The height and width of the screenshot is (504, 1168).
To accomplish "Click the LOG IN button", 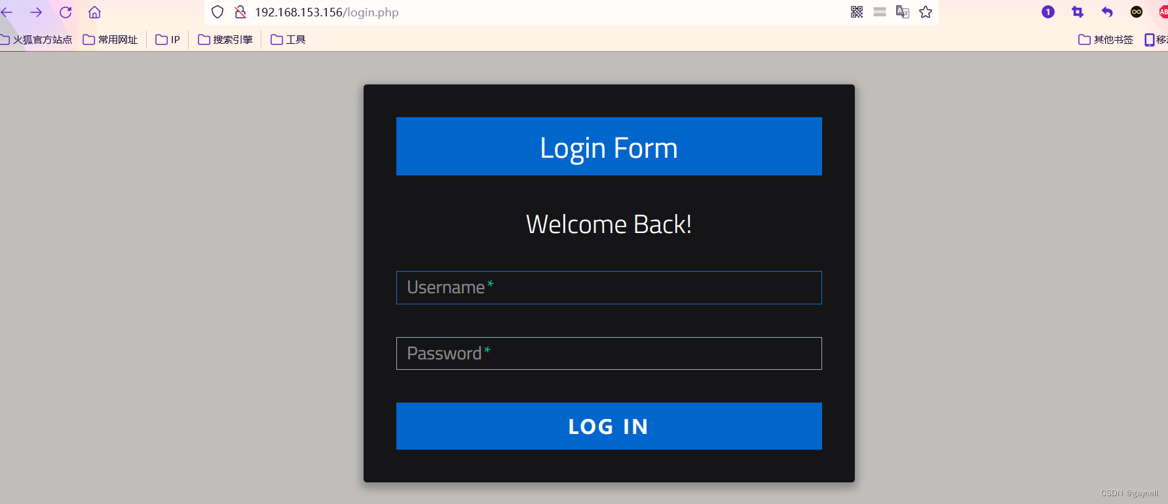I will (609, 426).
